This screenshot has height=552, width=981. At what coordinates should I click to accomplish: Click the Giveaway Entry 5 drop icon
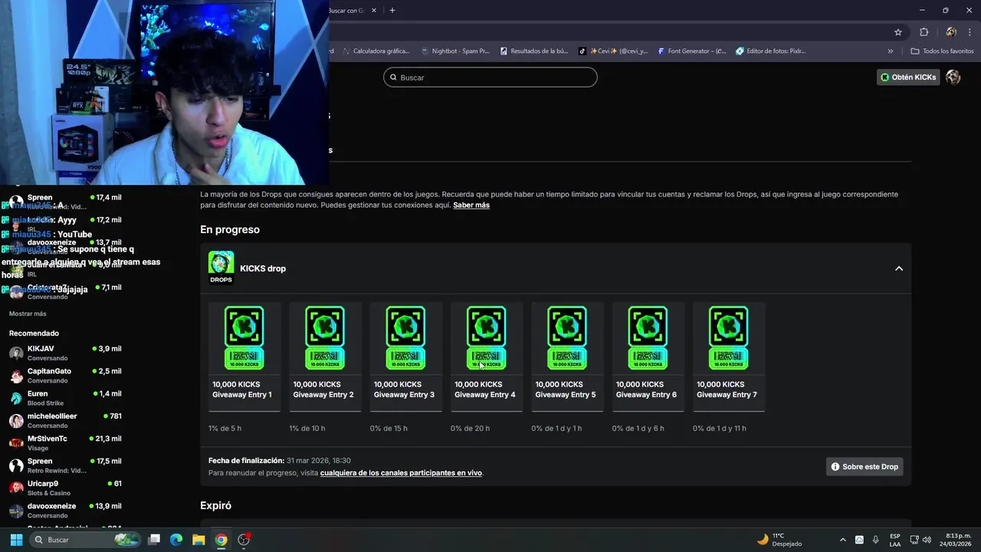[x=567, y=338]
